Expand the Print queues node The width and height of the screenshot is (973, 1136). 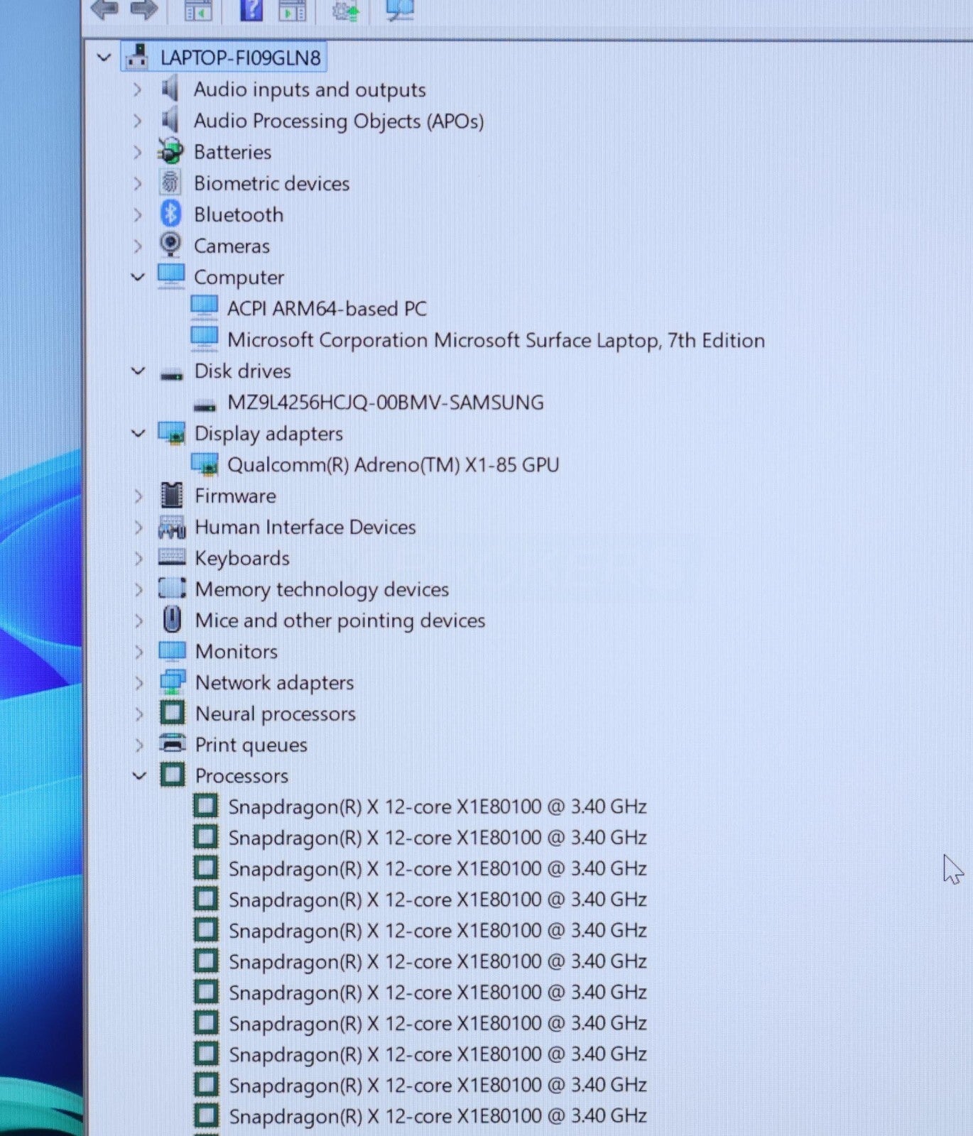pos(138,745)
